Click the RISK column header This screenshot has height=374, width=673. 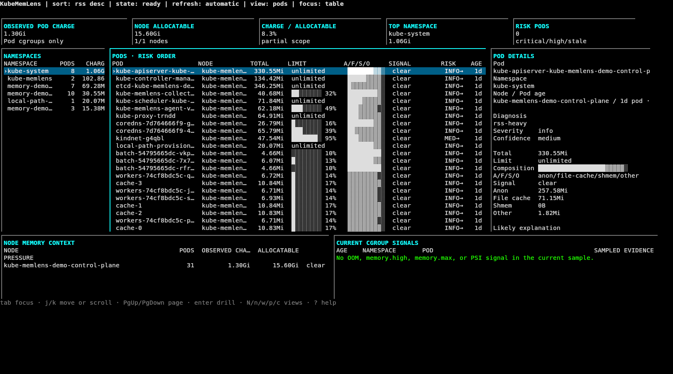[x=448, y=64]
